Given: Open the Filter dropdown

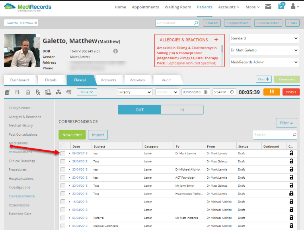Looking at the screenshot, I should 286,123.
